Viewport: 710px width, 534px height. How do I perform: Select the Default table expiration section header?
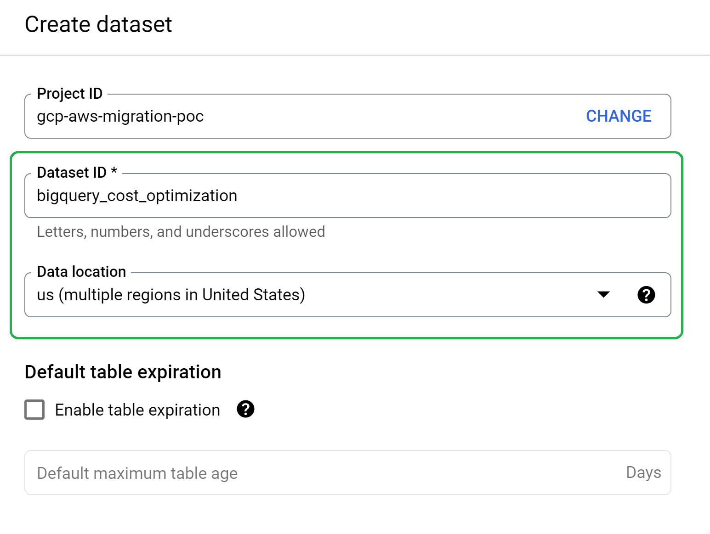coord(123,372)
